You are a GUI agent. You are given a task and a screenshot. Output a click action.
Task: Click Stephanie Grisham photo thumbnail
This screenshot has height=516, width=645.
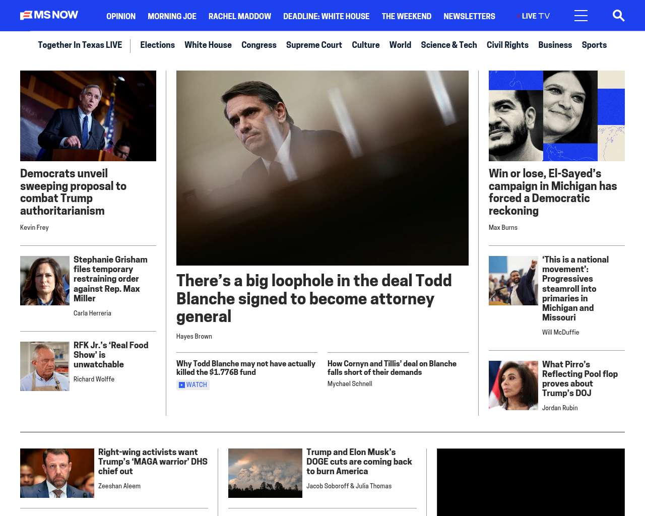45,281
